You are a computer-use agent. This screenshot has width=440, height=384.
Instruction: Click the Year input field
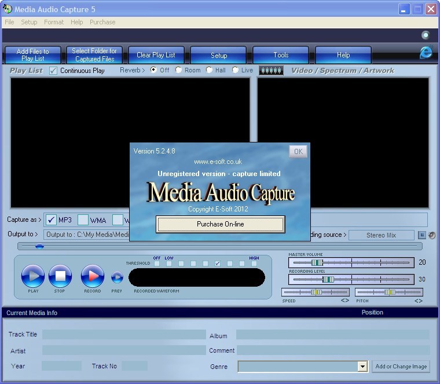pyautogui.click(x=61, y=365)
